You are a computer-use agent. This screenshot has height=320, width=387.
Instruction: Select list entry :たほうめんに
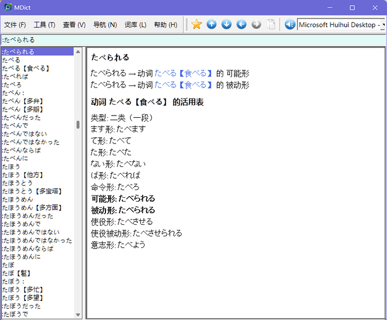(x=37, y=257)
